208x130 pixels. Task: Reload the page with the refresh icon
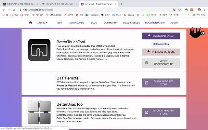pos(14,10)
